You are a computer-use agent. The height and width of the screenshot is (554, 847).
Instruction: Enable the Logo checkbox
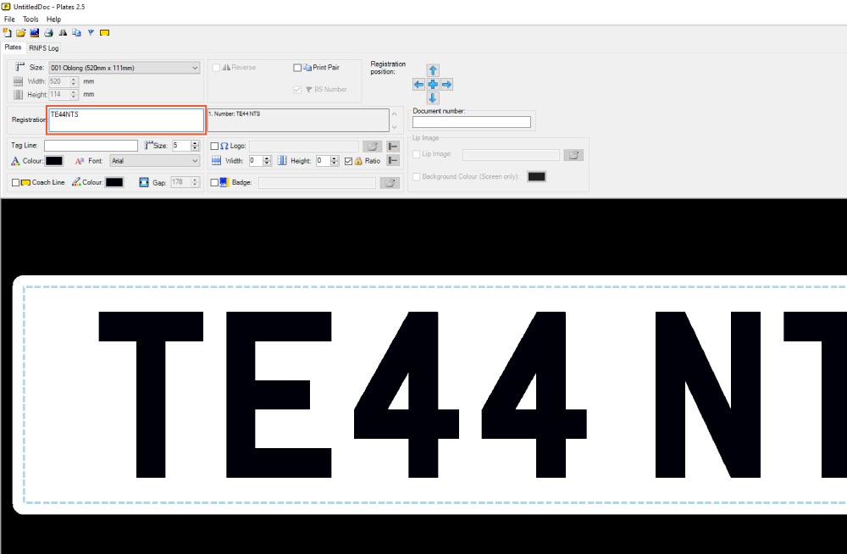coord(214,147)
